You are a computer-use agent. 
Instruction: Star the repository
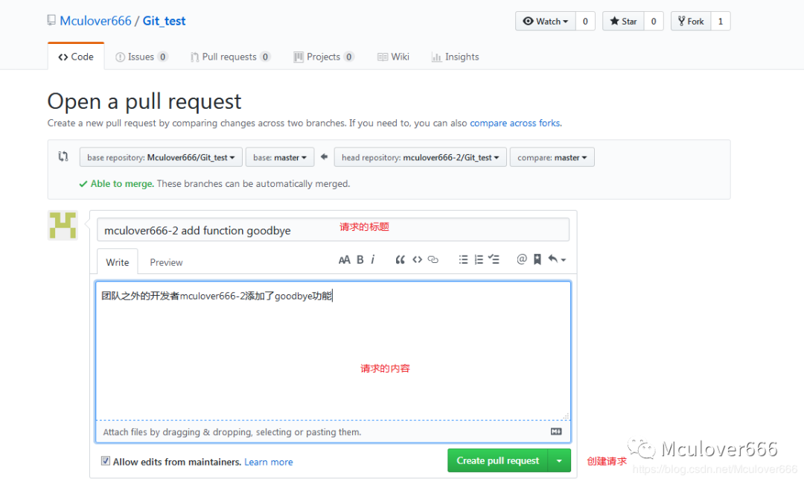point(623,21)
